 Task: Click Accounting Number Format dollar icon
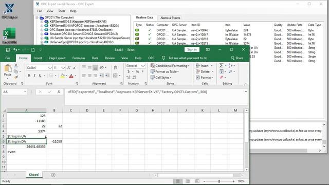click(129, 71)
